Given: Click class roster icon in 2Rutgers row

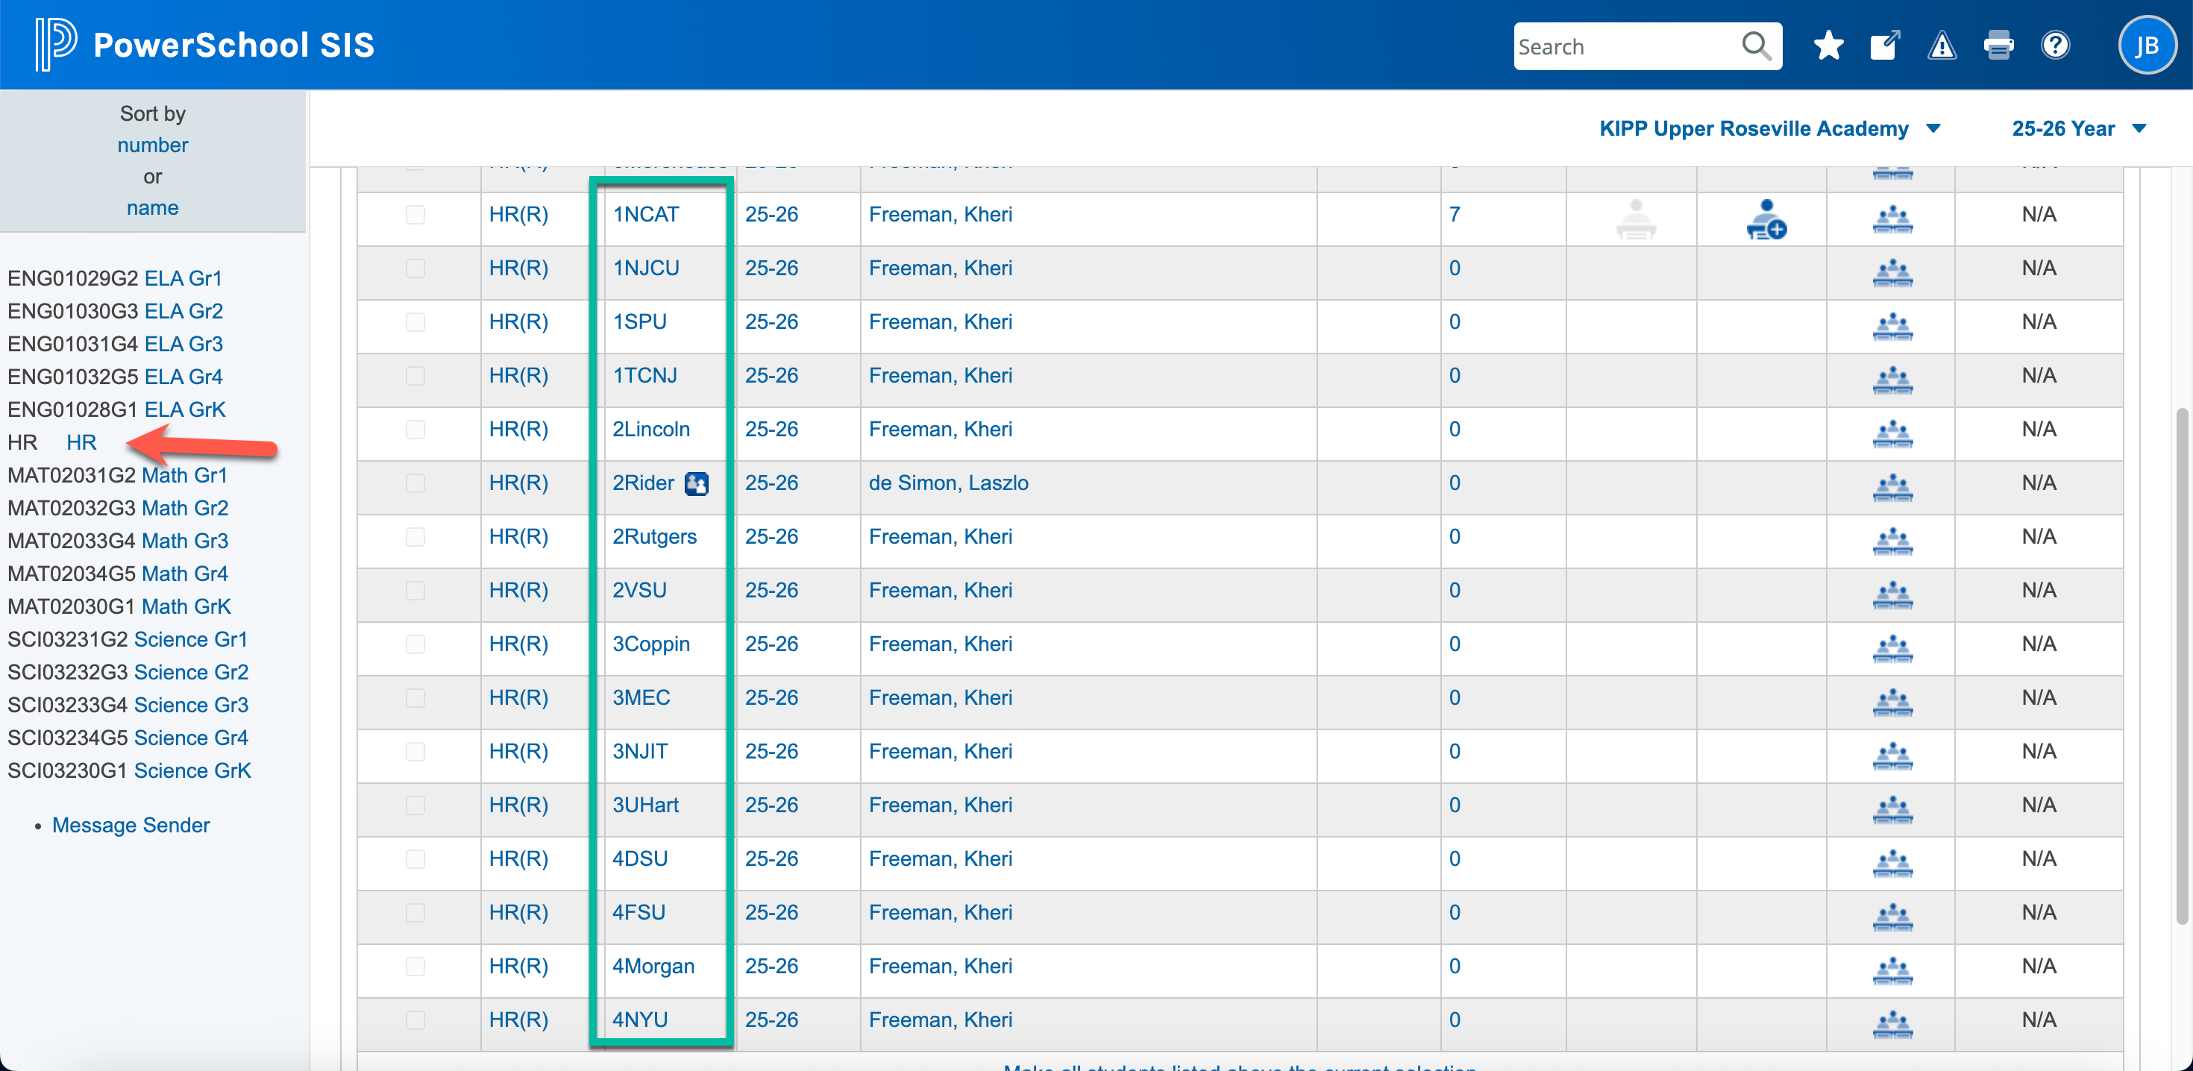Looking at the screenshot, I should coord(1892,541).
